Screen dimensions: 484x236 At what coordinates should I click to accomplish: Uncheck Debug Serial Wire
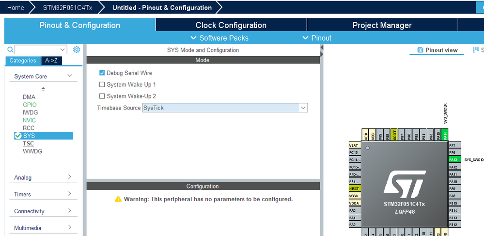(102, 73)
